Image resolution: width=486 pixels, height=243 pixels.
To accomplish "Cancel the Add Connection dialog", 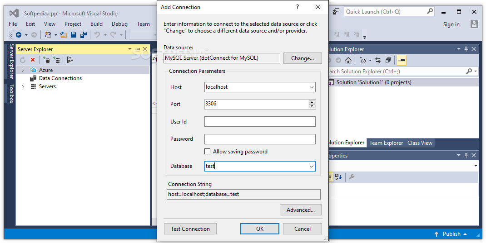I will 303,229.
